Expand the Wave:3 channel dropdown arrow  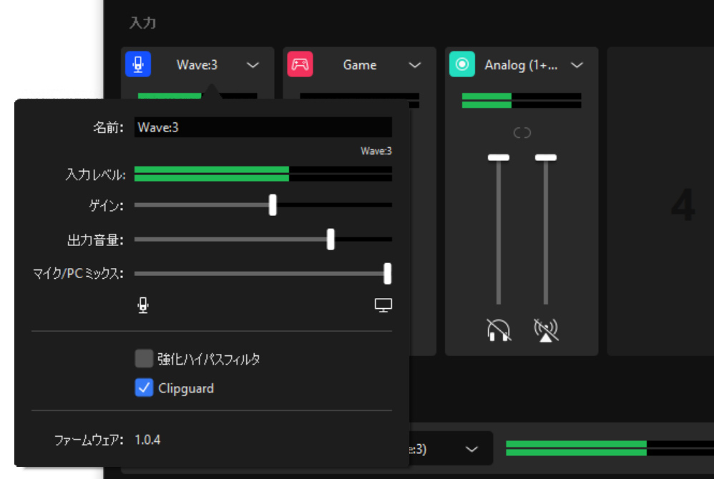tap(253, 65)
